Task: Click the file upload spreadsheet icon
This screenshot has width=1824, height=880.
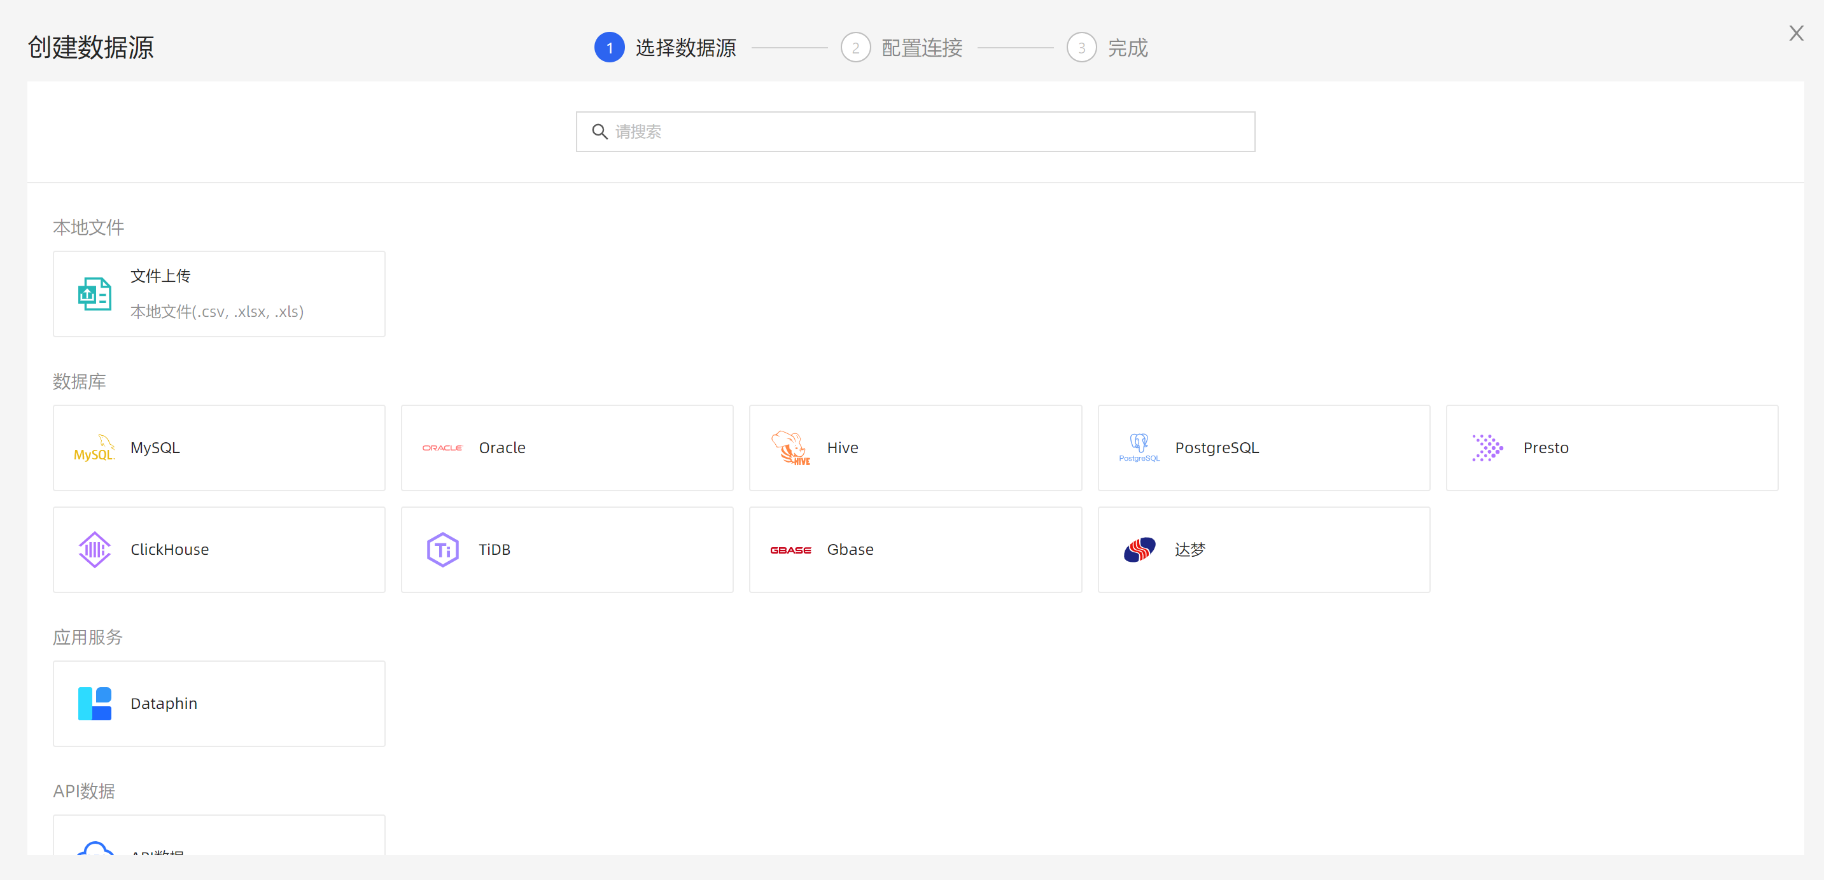Action: coord(94,294)
